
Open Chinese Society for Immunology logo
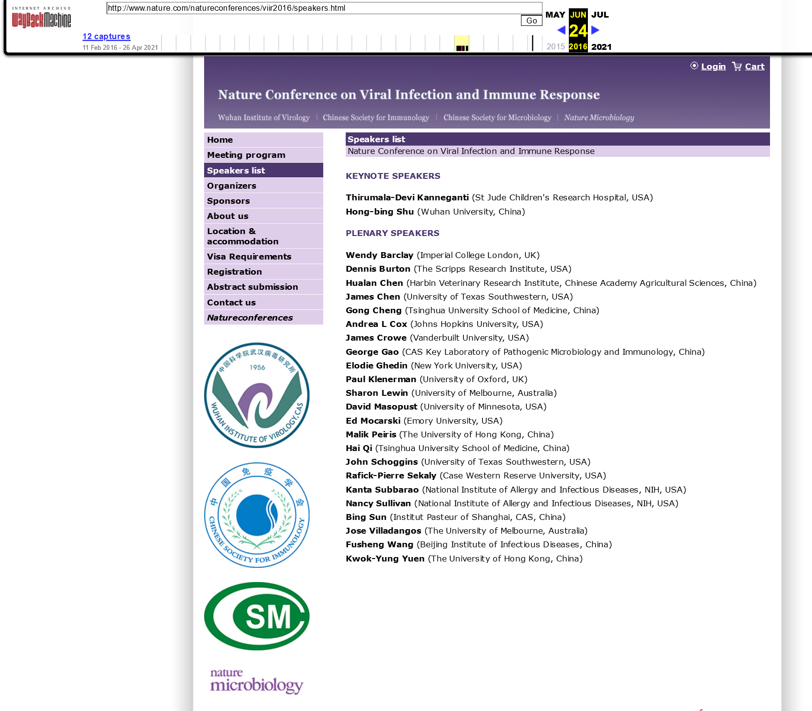point(257,515)
